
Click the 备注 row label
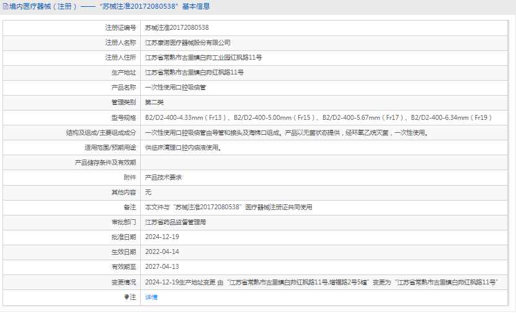130,207
